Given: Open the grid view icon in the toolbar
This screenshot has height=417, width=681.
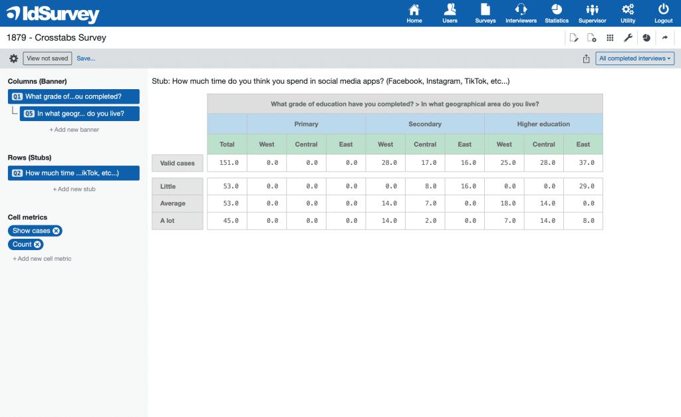Looking at the screenshot, I should click(x=610, y=37).
